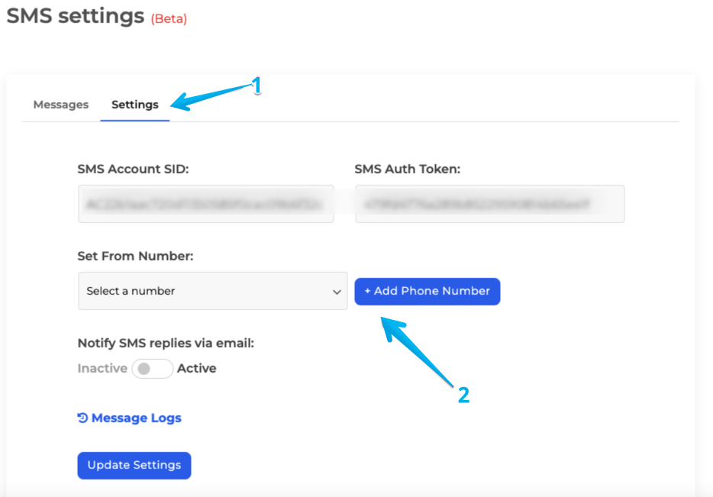Open Message Logs
This screenshot has width=713, height=497.
(136, 418)
